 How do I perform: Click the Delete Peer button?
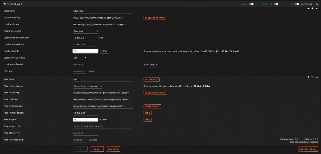[x=152, y=80]
